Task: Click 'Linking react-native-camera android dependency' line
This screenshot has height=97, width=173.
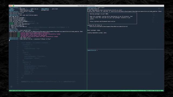Action: click(29, 33)
